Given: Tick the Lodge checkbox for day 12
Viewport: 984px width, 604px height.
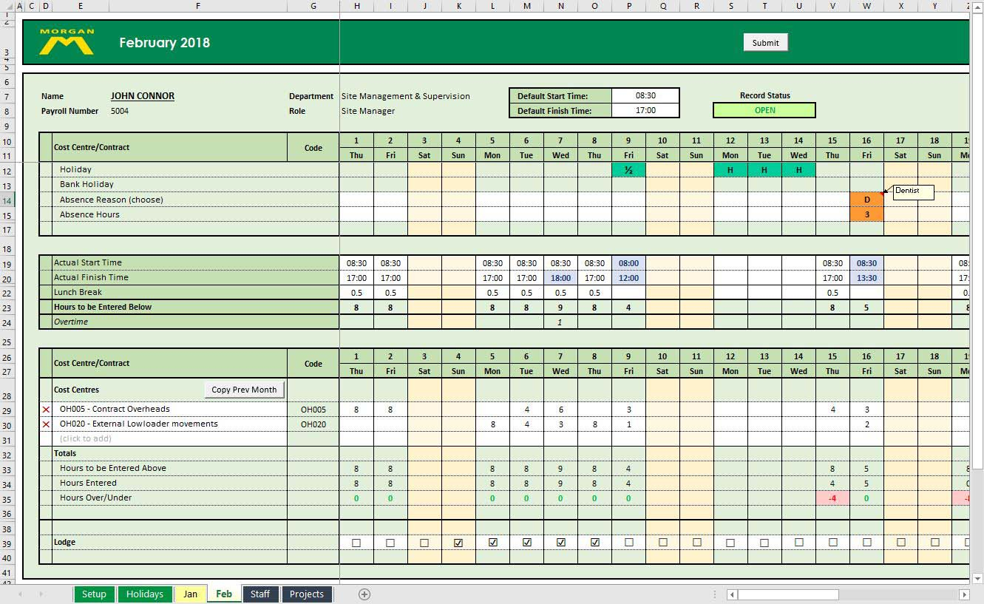Looking at the screenshot, I should point(730,543).
